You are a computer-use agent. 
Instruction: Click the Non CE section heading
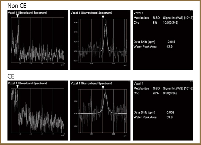pos(16,6)
